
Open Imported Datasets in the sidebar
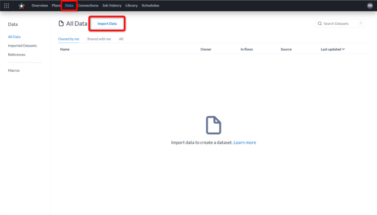(x=22, y=46)
